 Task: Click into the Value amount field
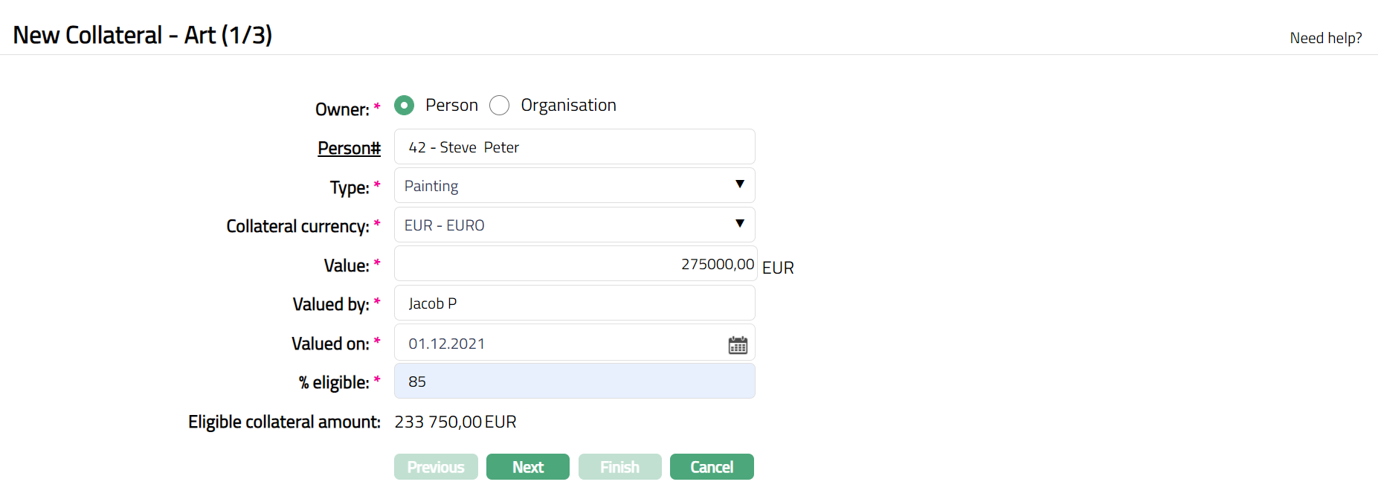(574, 264)
